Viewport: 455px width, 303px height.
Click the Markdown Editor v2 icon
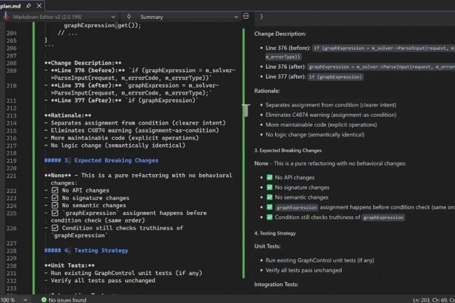6,15
